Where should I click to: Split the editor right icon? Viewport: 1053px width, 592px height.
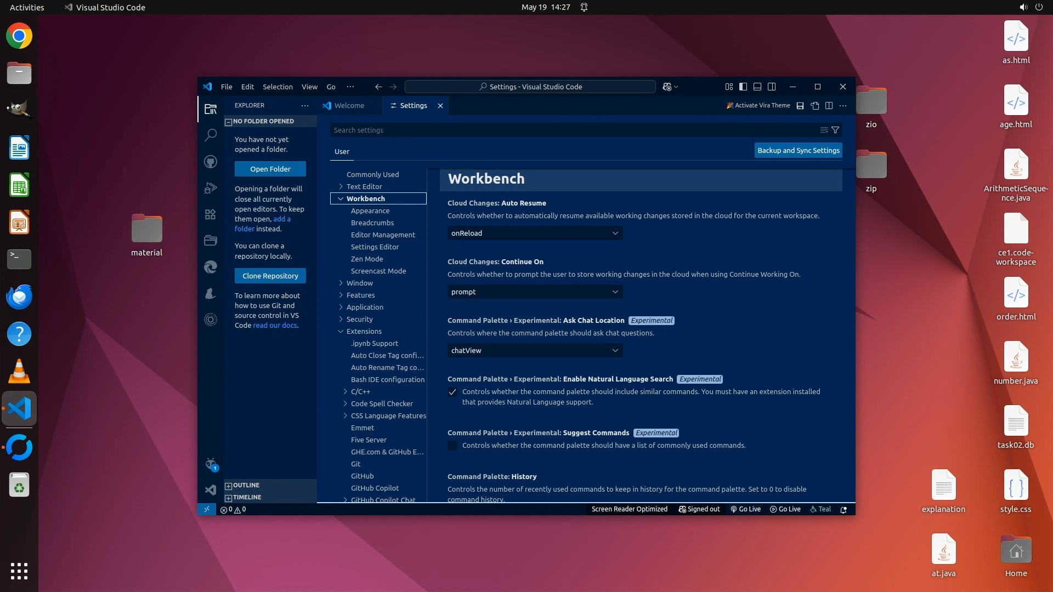(829, 106)
